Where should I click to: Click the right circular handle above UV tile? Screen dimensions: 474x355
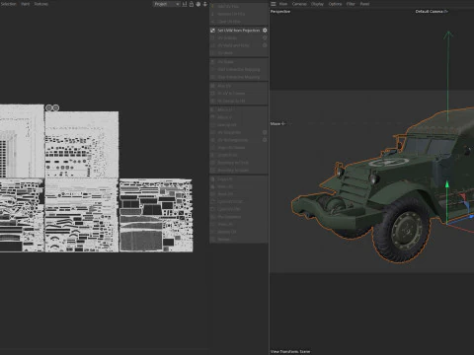click(56, 107)
